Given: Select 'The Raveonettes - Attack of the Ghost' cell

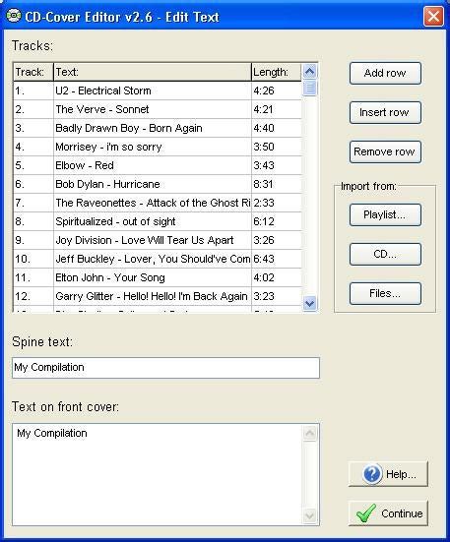Looking at the screenshot, I should pos(153,203).
